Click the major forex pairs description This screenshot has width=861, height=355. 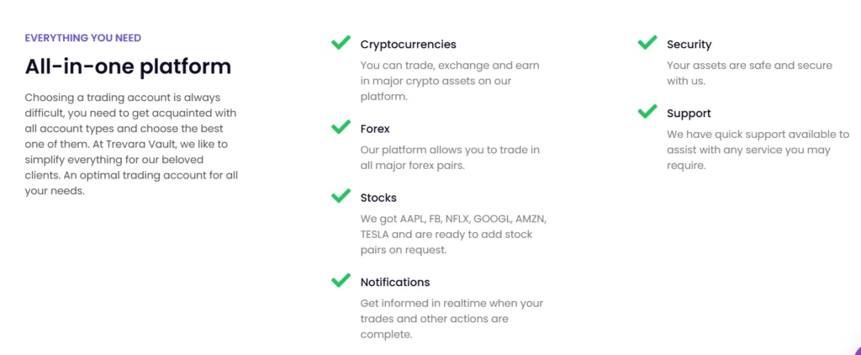coord(450,158)
